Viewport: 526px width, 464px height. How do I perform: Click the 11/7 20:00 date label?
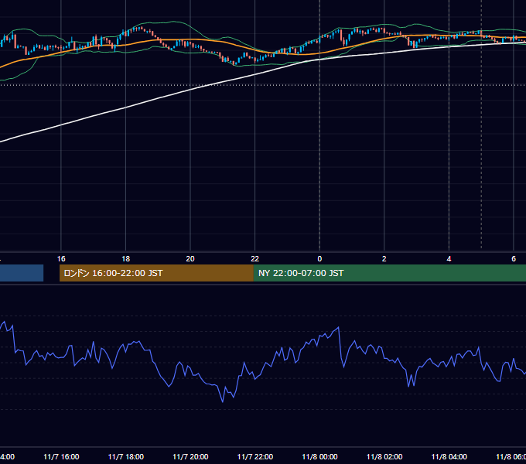coord(190,456)
